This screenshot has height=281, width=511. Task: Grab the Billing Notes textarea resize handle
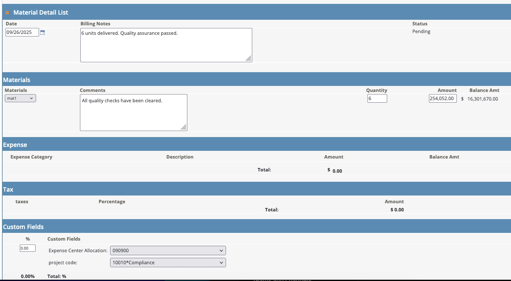point(248,59)
